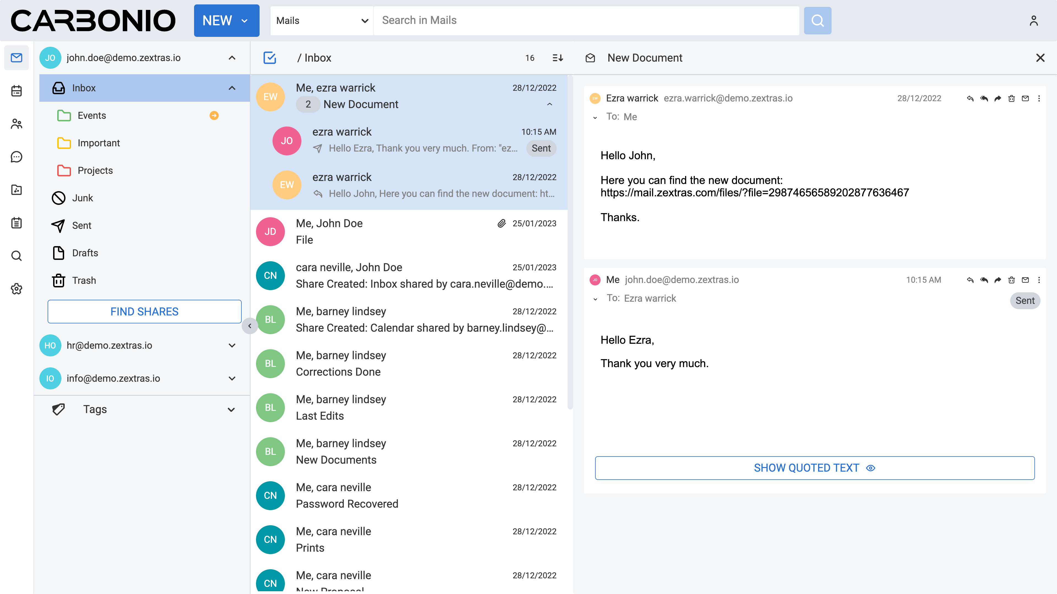Open the settings gear in sidebar
Screen dimensions: 1057x594
pos(17,289)
